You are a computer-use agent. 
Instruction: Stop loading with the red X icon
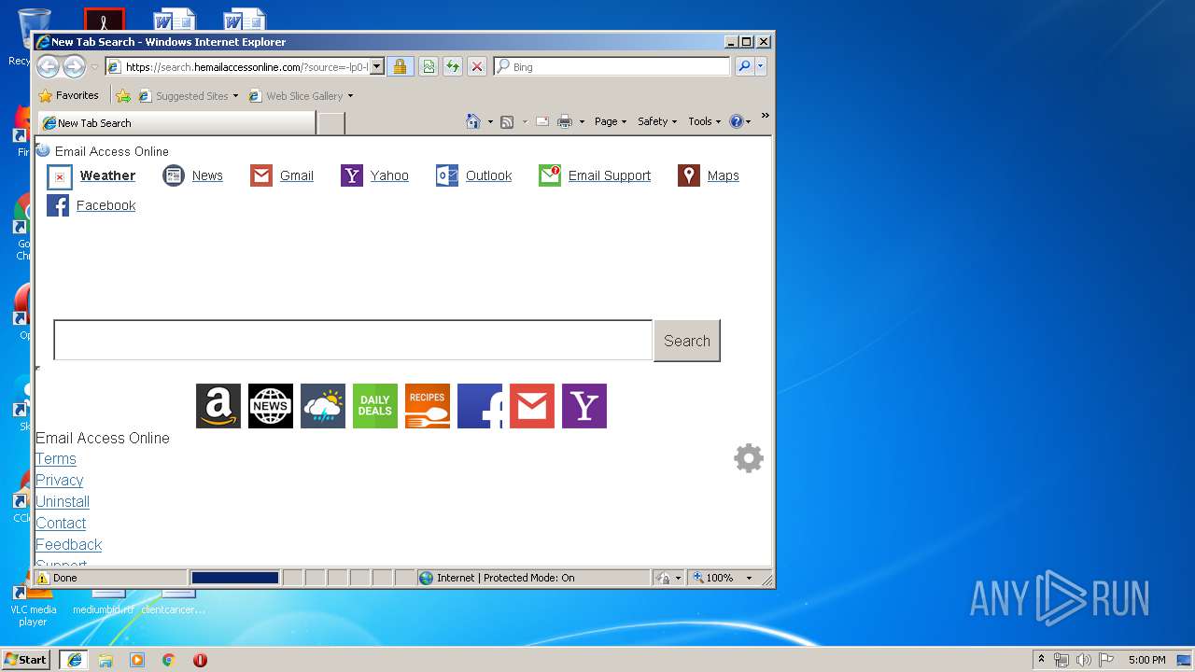click(477, 66)
